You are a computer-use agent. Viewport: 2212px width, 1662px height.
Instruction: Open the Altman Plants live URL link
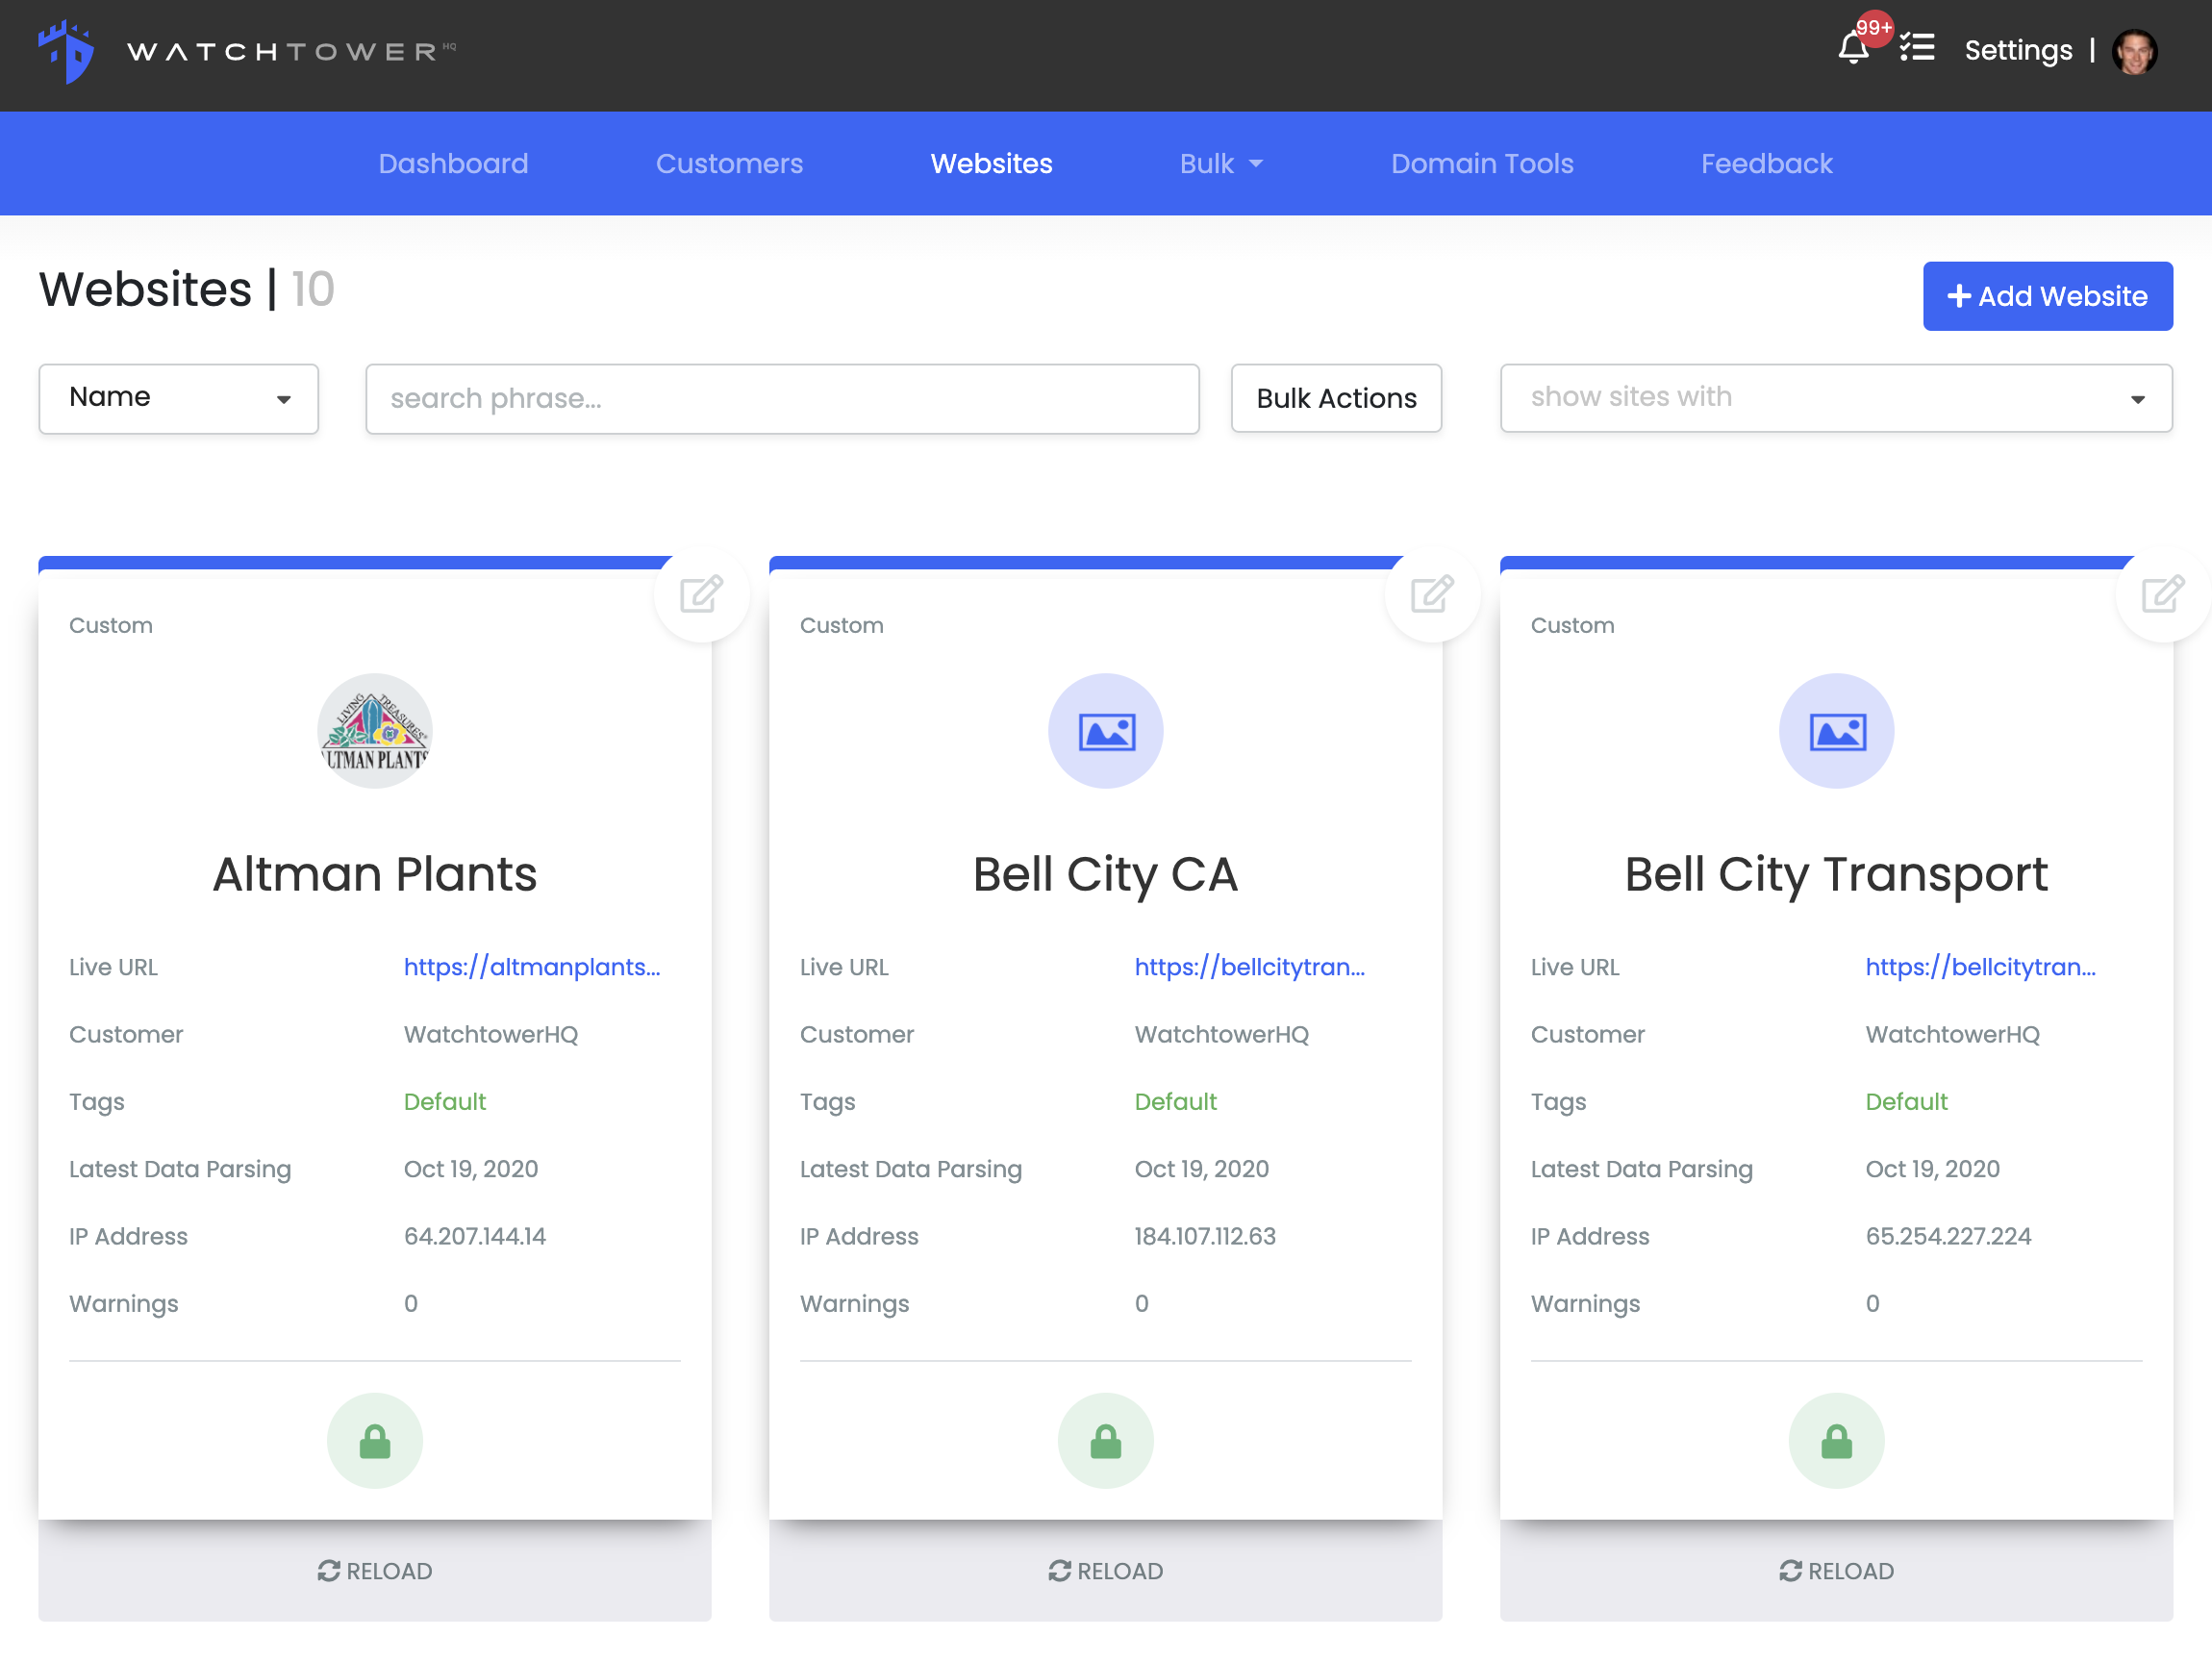click(x=532, y=967)
